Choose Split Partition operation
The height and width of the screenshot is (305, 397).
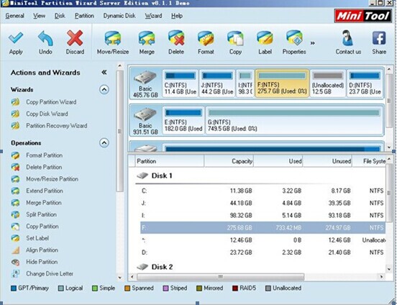coord(41,214)
